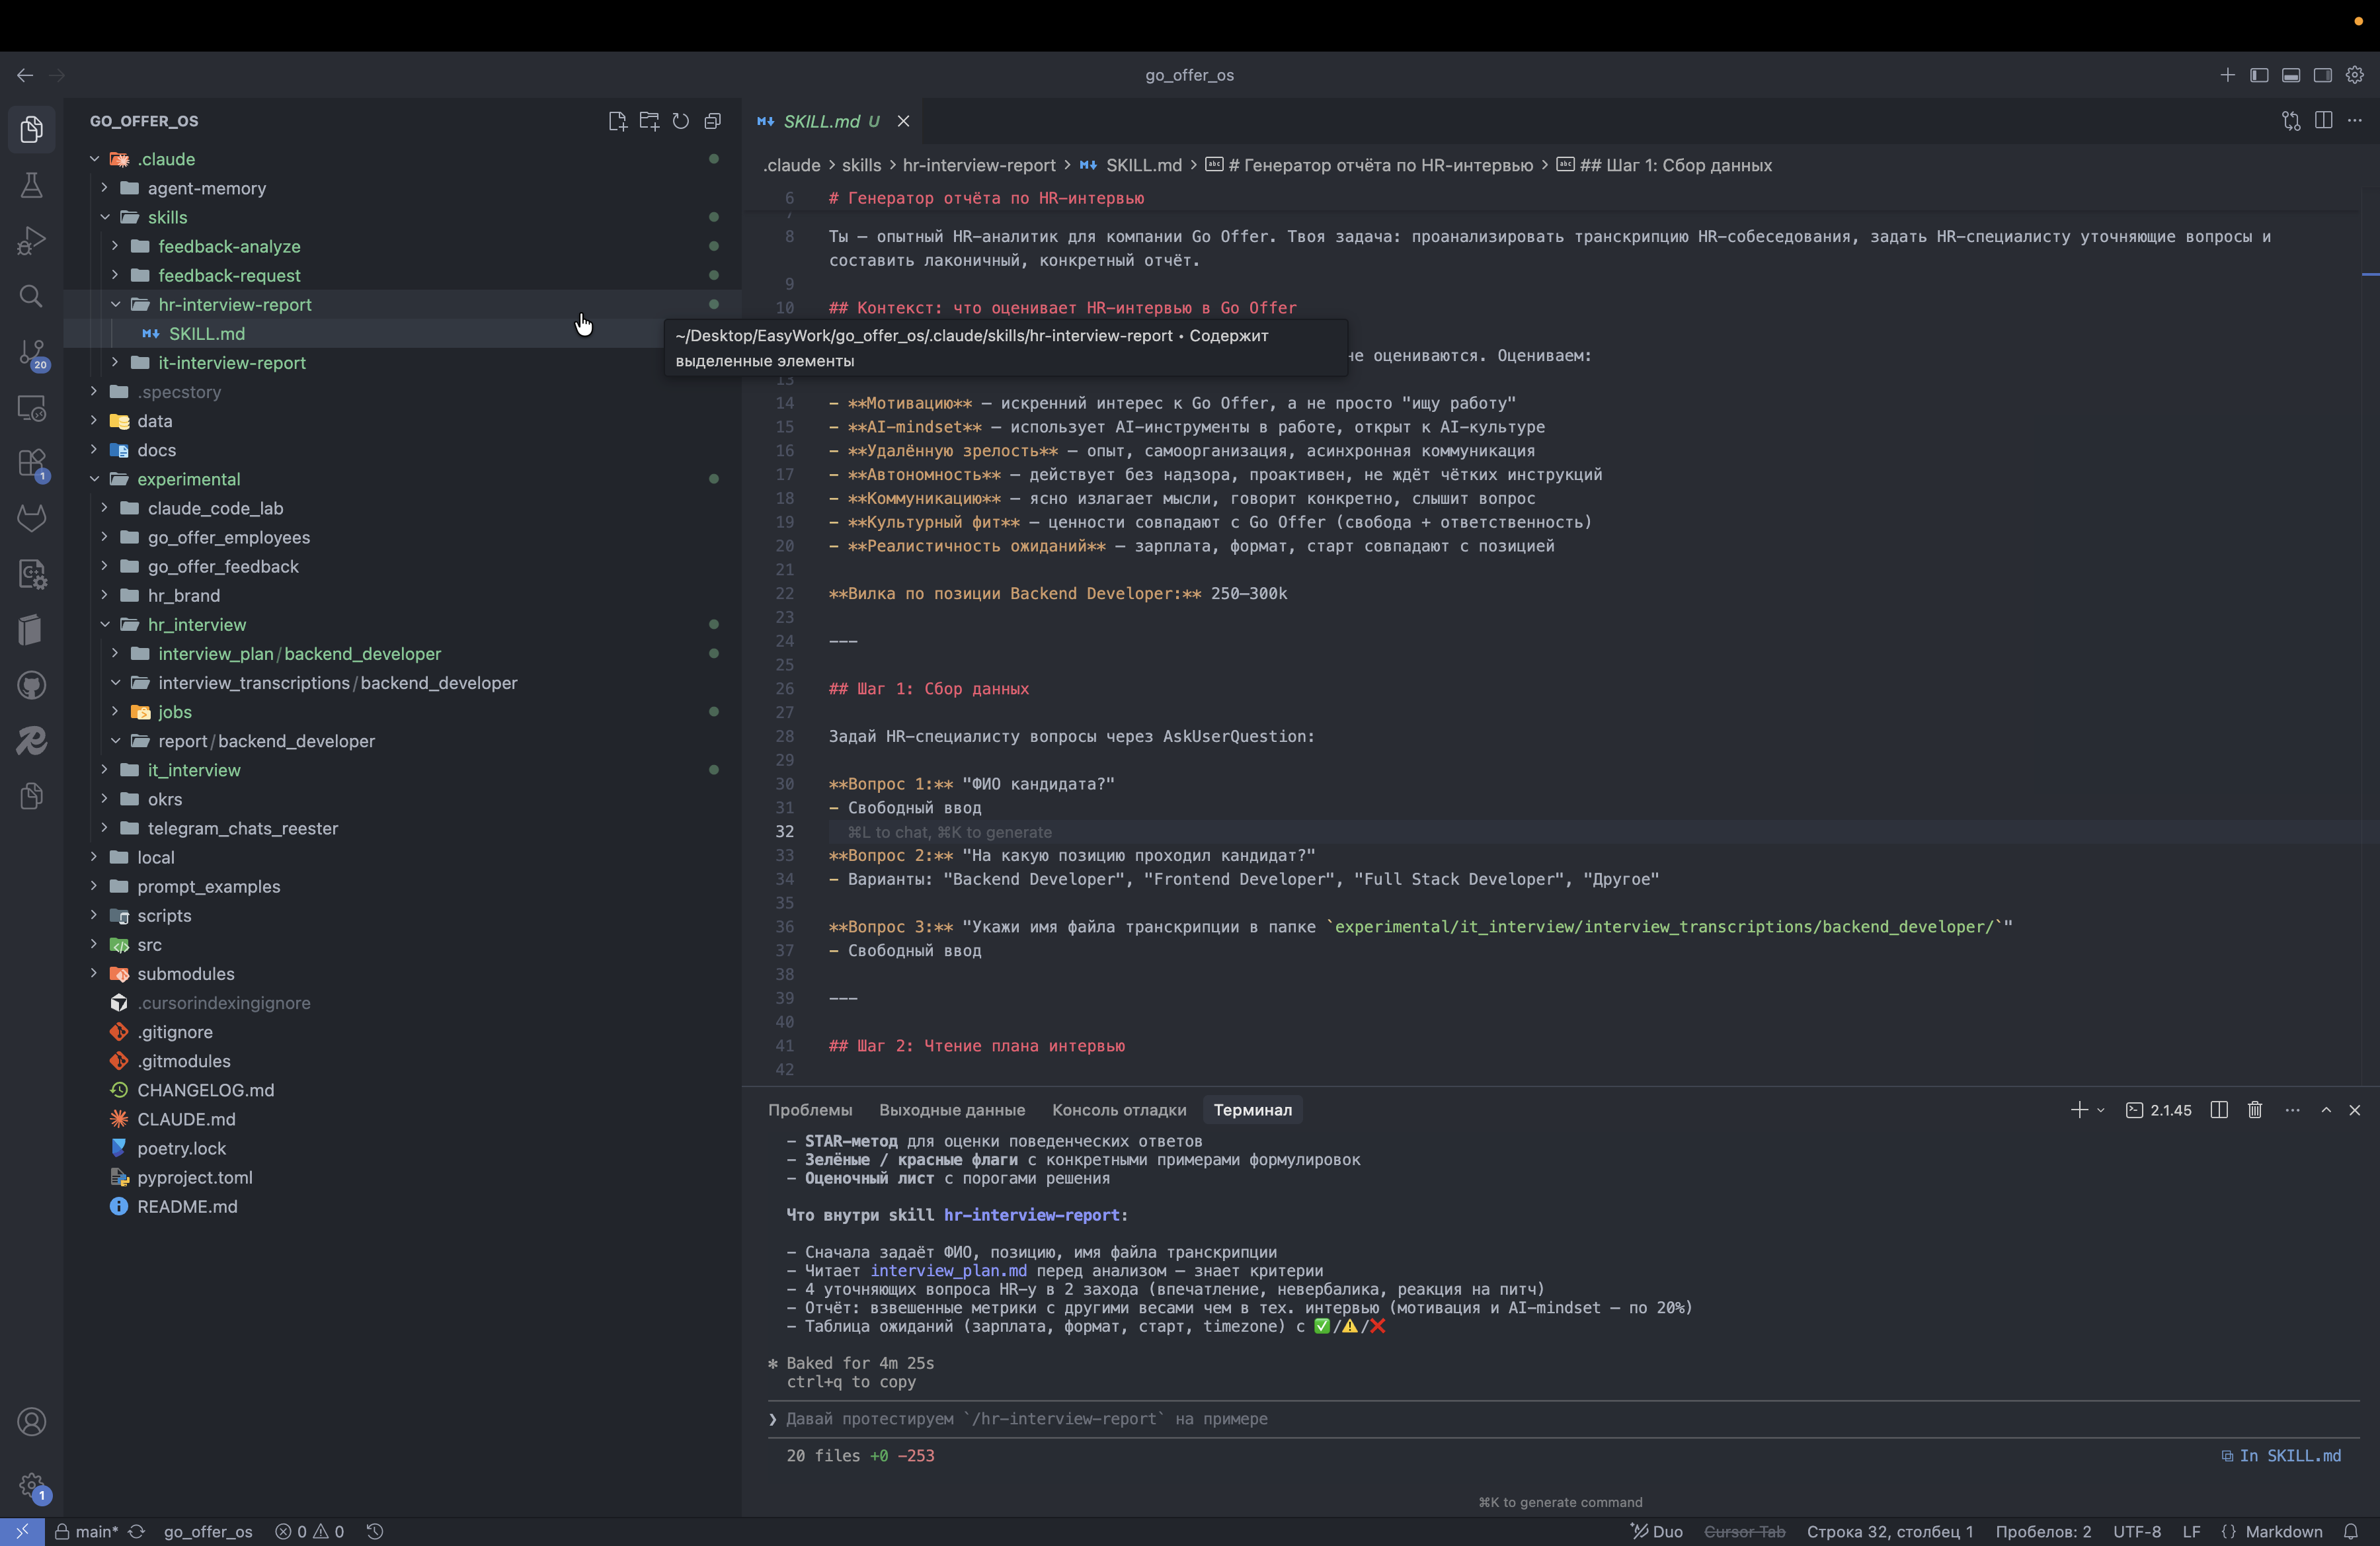Open the Search view in activity bar

click(x=31, y=296)
